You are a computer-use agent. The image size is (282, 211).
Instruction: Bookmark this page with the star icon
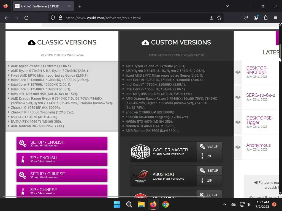point(219,18)
